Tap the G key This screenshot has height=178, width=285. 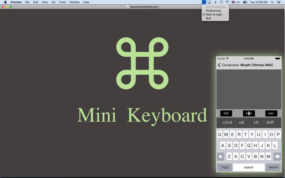point(249,146)
